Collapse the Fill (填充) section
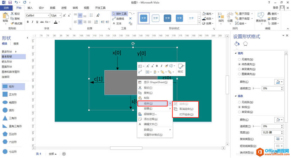 236,53
